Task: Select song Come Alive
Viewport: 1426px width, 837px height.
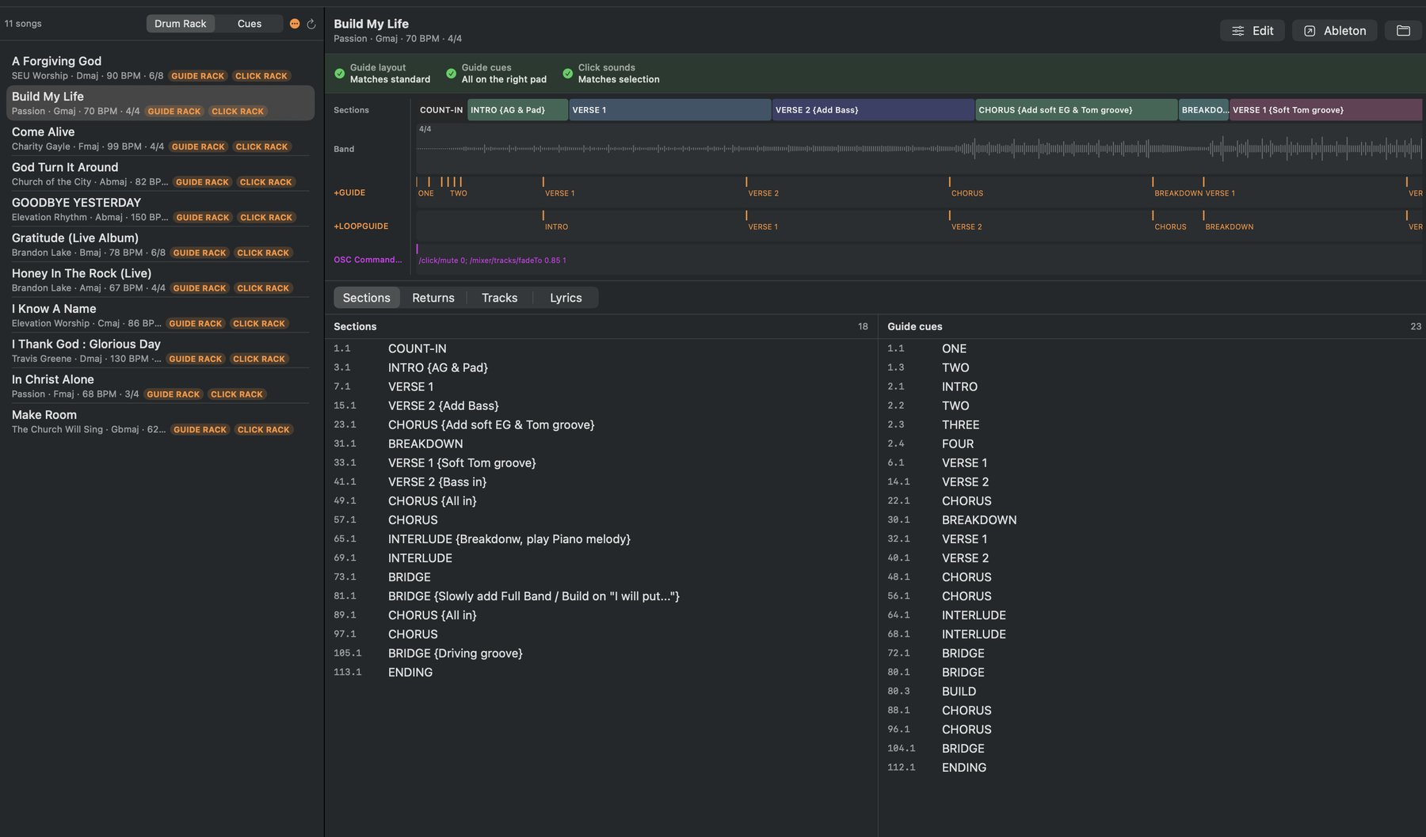Action: pos(160,139)
